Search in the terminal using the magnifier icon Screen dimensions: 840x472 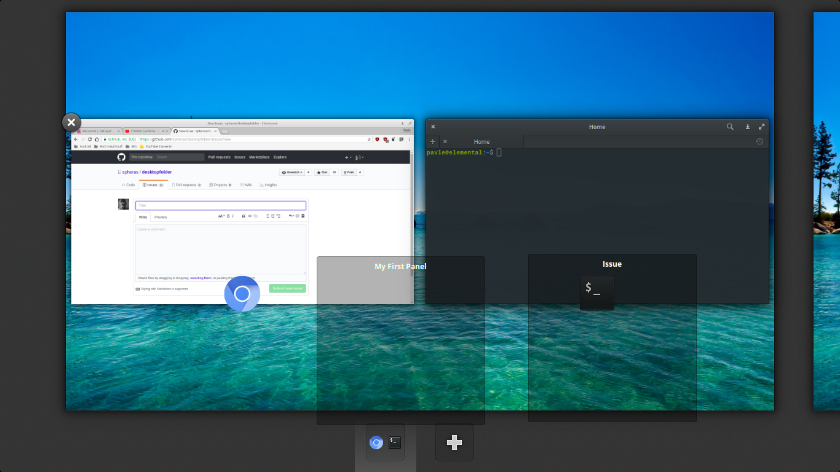[730, 127]
